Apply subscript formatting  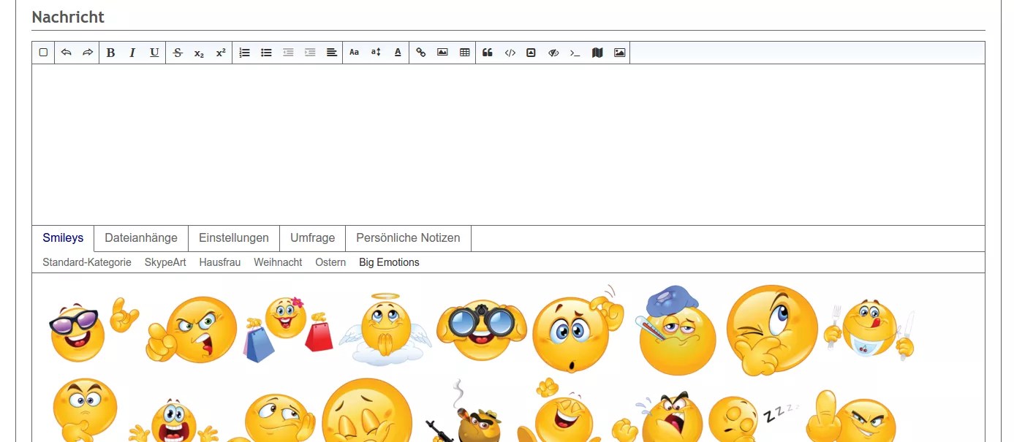click(x=199, y=53)
